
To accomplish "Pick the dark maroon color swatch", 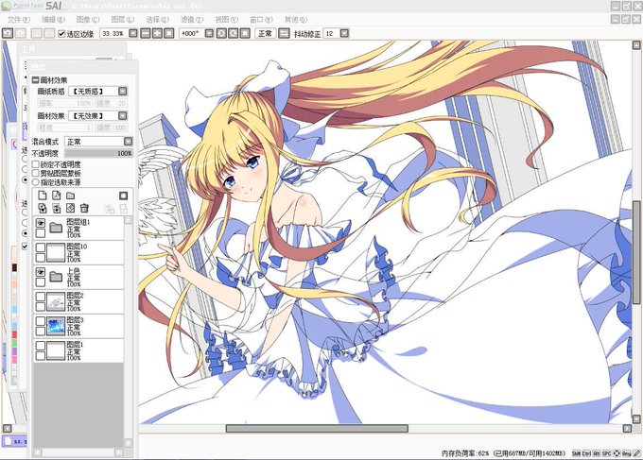I will 14,267.
